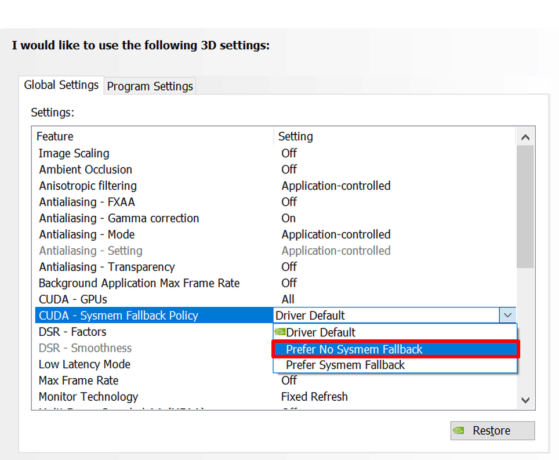Screen dimensions: 559x460
Task: Click the Fixed Refresh setting value
Action: (314, 397)
